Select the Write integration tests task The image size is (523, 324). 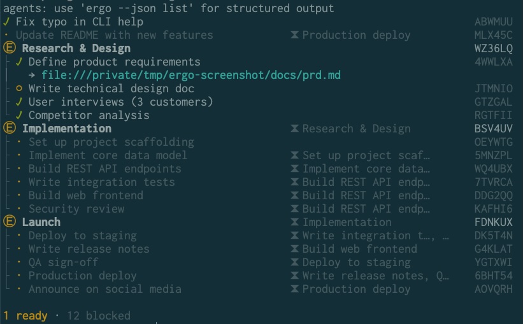(101, 182)
